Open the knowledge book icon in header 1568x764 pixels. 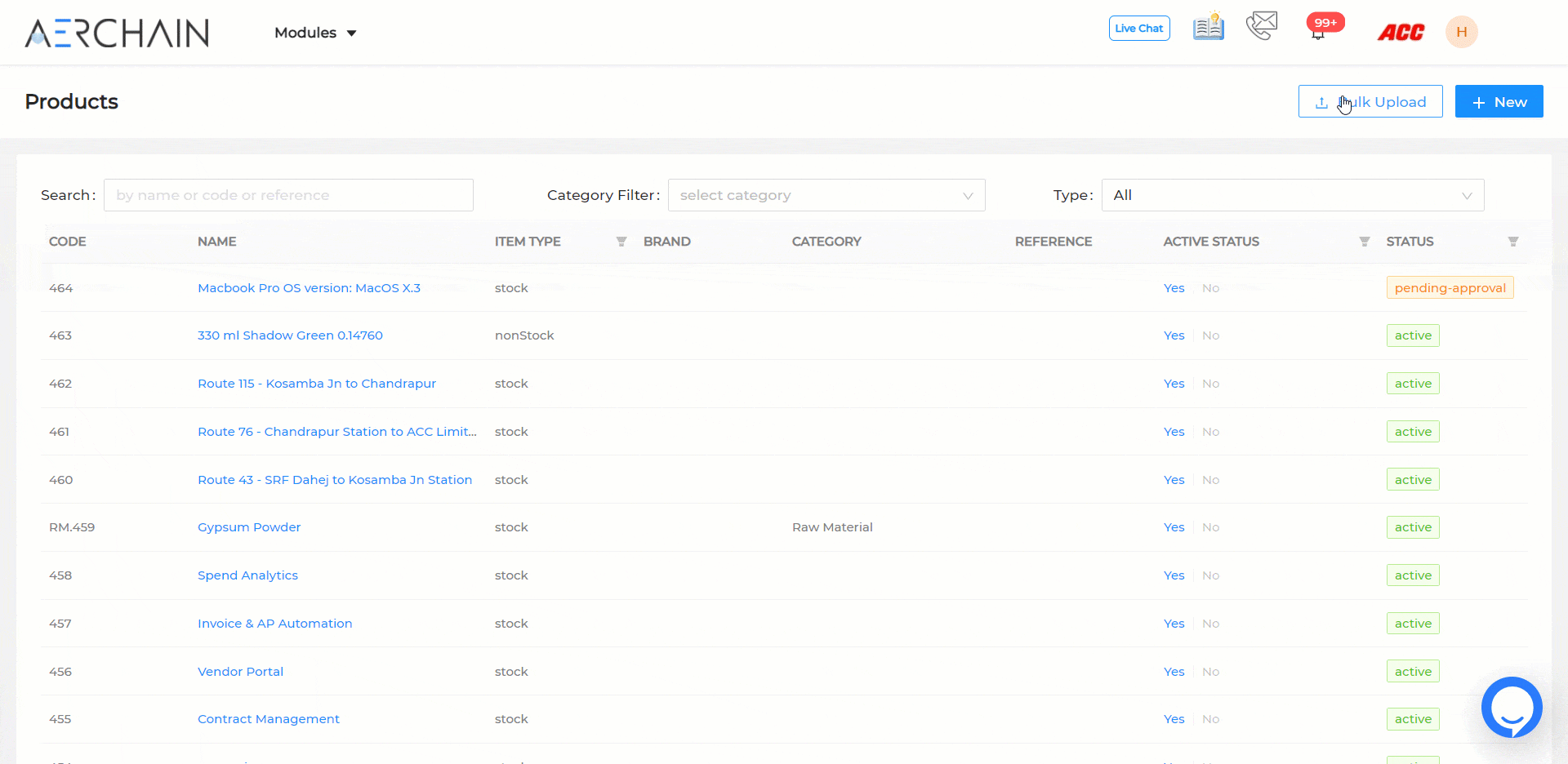coord(1208,28)
